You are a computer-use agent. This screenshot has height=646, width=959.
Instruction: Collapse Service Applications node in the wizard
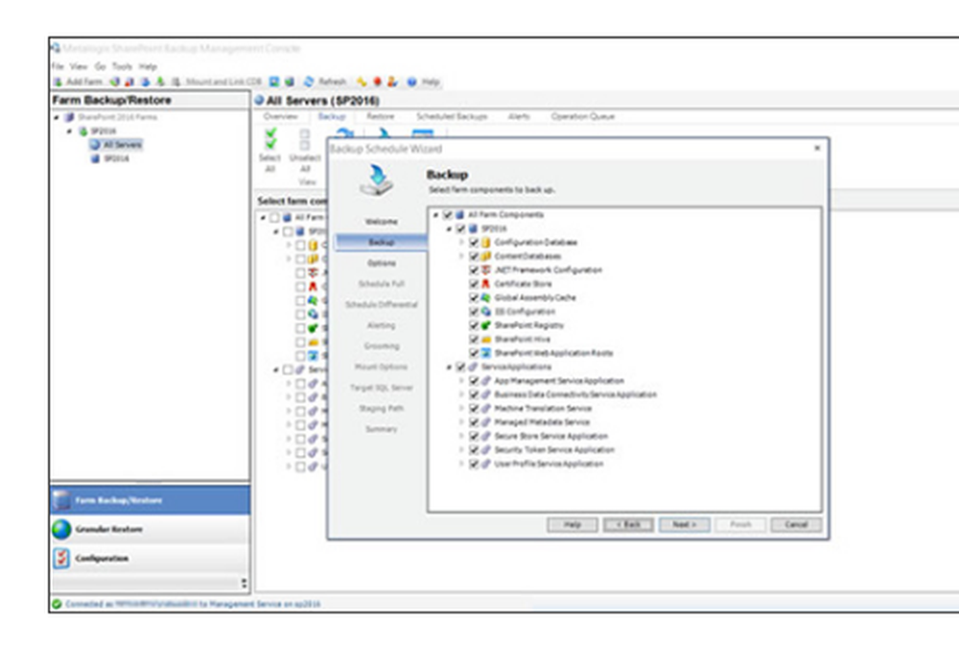click(449, 367)
